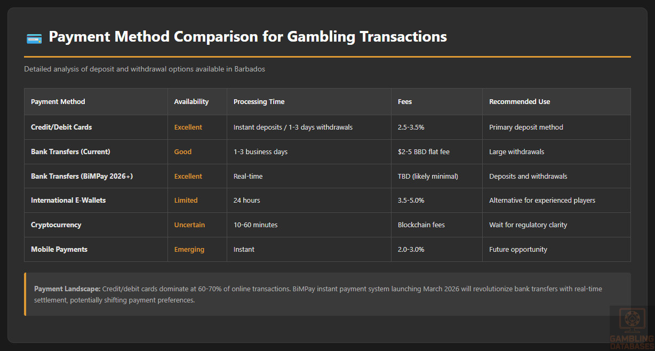Select the TBD (likely minimal) fees cell
The width and height of the screenshot is (655, 351).
428,176
